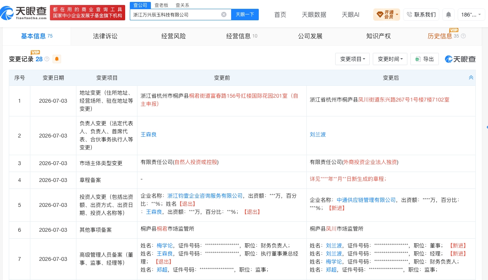Open notifications bell icon in header
488x280 pixels.
pos(448,15)
